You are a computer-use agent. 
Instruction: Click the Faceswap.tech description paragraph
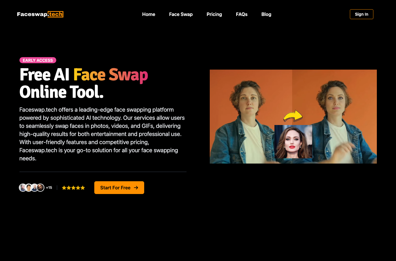click(x=102, y=134)
